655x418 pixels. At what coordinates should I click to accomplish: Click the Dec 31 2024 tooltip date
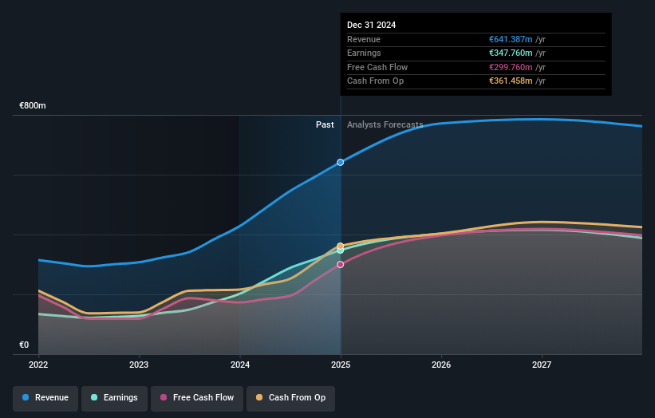coord(371,25)
